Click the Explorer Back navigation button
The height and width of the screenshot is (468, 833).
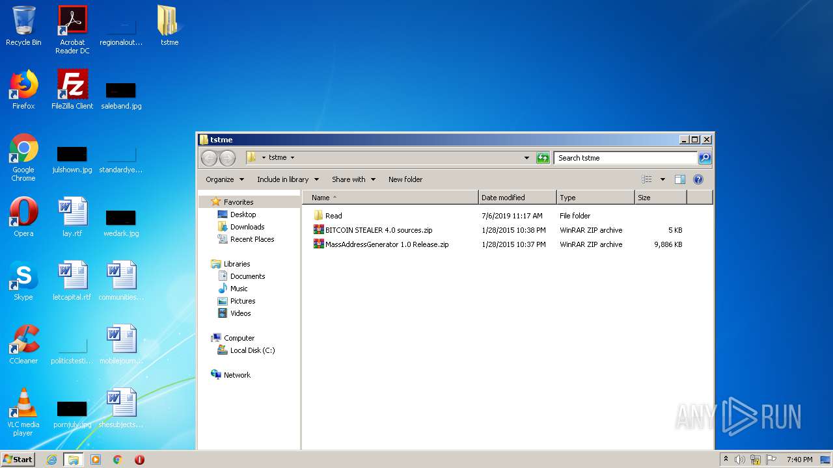[209, 158]
